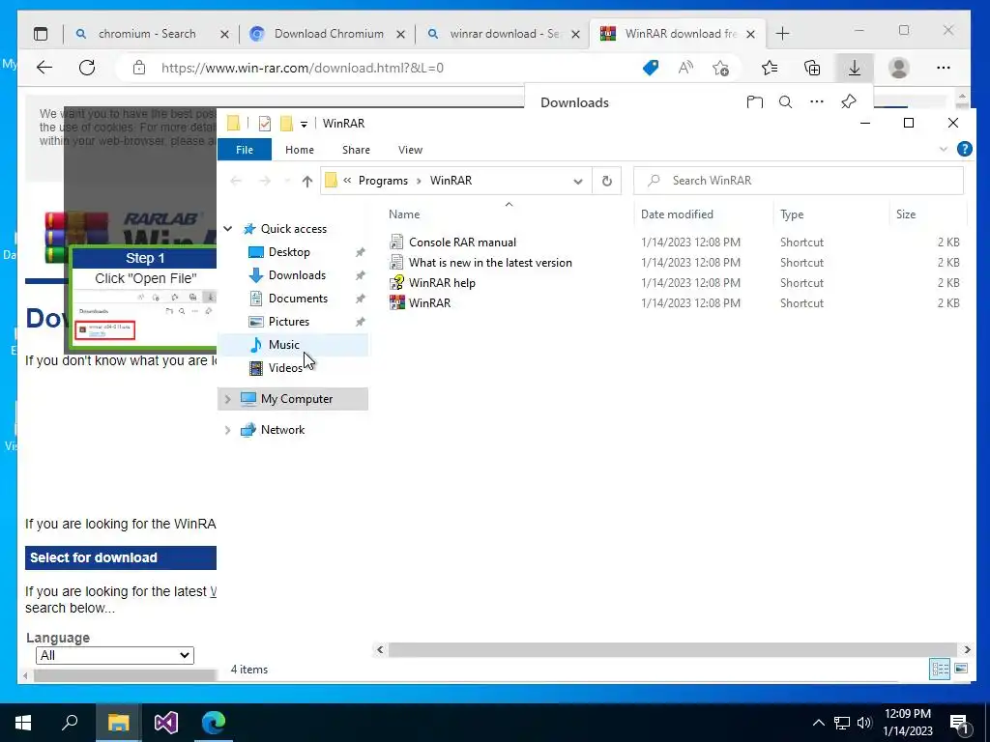
Task: Open the Edge Collections icon
Action: coord(812,68)
